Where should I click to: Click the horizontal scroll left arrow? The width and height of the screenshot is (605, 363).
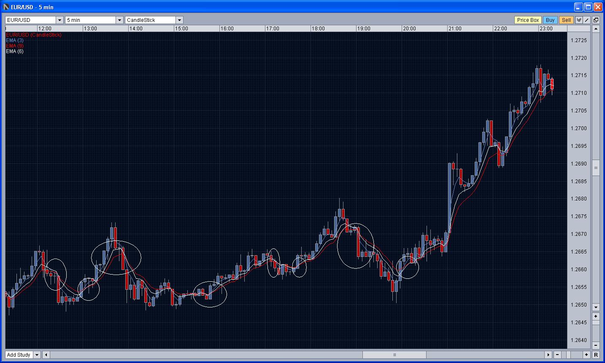tap(46, 355)
